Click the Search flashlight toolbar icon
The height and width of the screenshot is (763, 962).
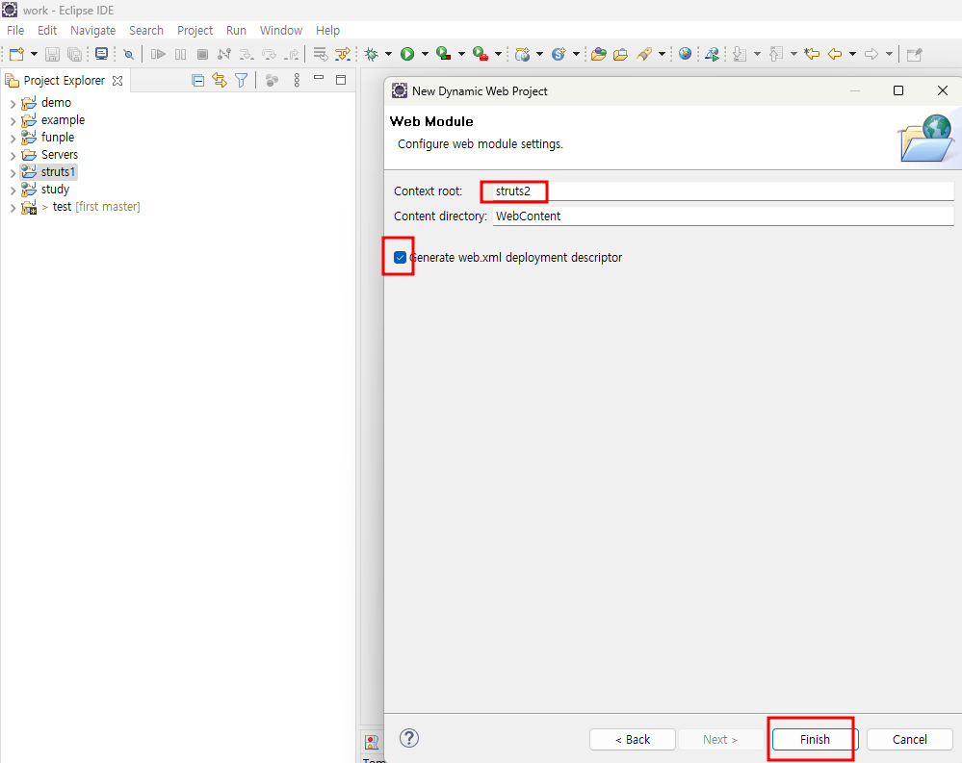coord(643,54)
